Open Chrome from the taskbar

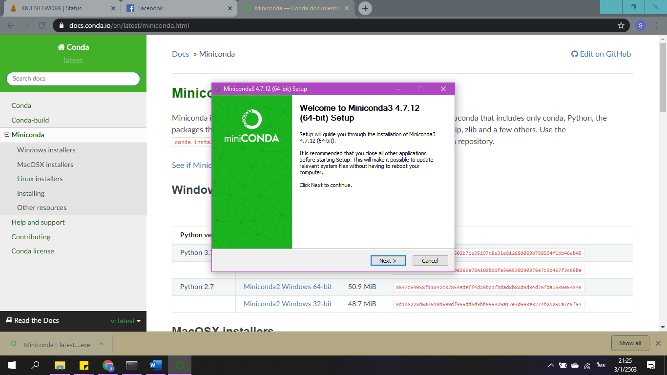[x=108, y=365]
